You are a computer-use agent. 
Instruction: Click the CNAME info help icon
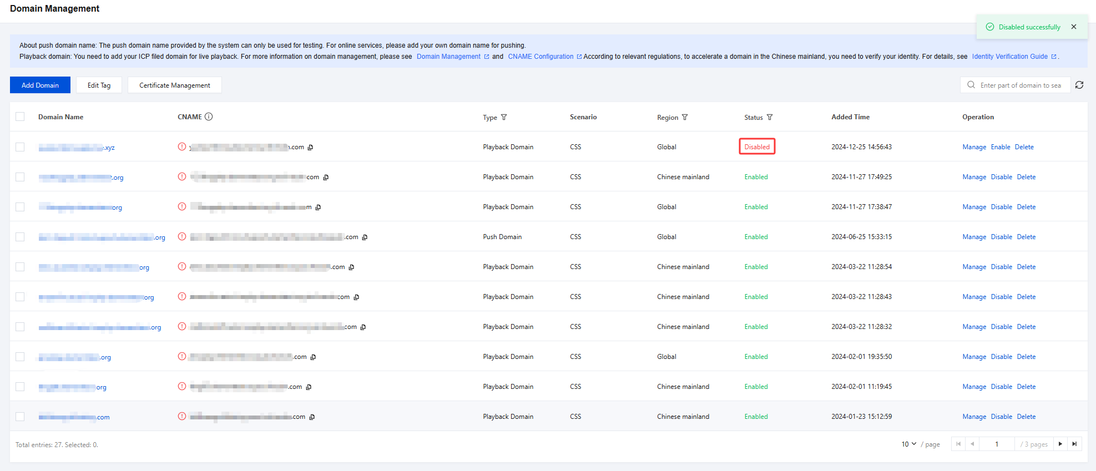209,117
